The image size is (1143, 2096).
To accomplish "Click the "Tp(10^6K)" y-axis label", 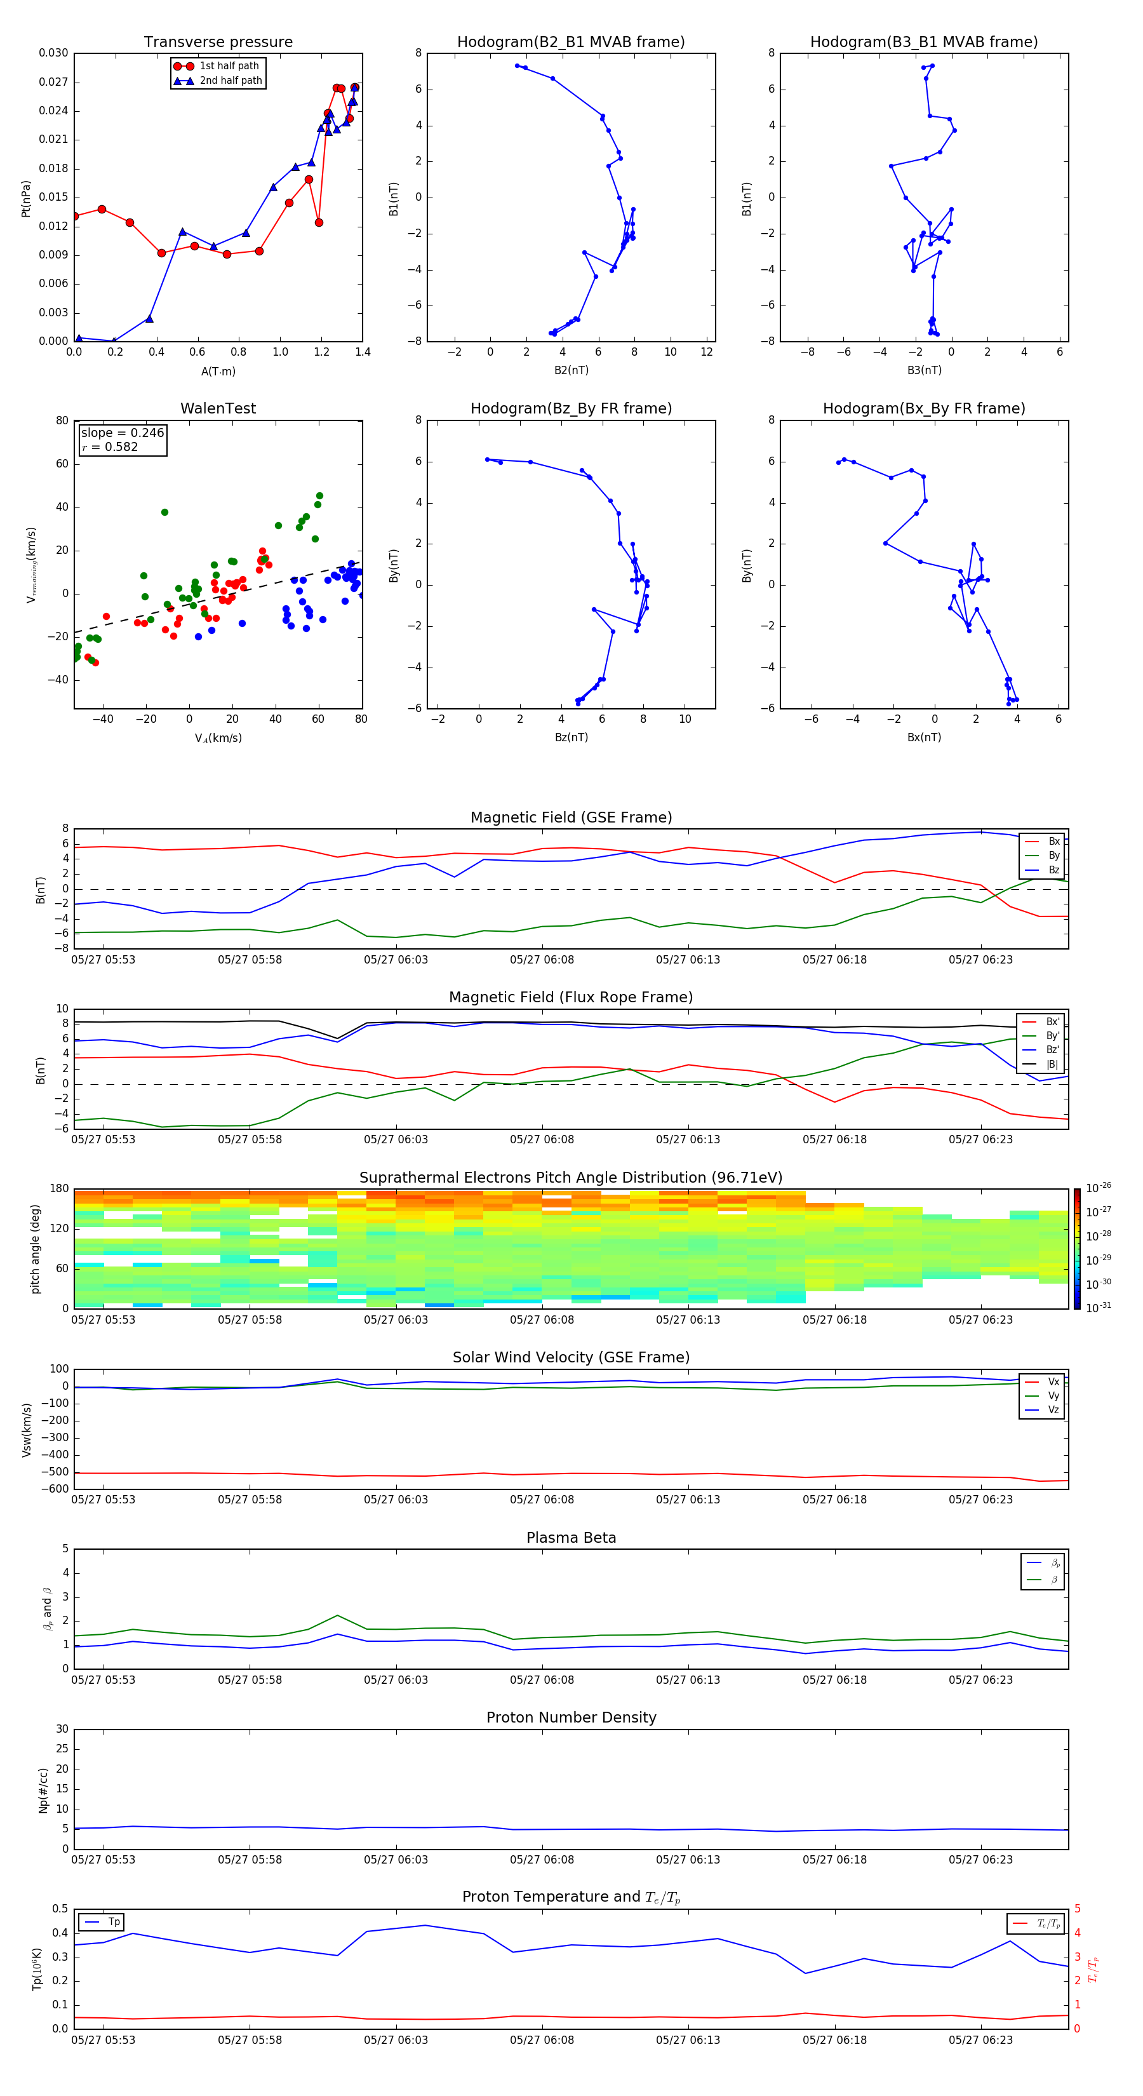I will 37,1969.
